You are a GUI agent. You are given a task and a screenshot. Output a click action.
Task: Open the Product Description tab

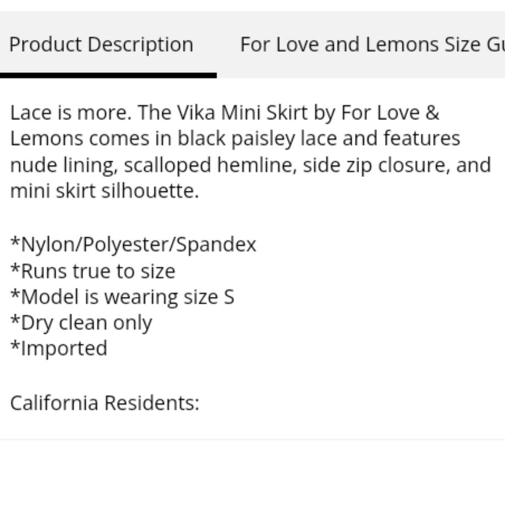[x=101, y=44]
